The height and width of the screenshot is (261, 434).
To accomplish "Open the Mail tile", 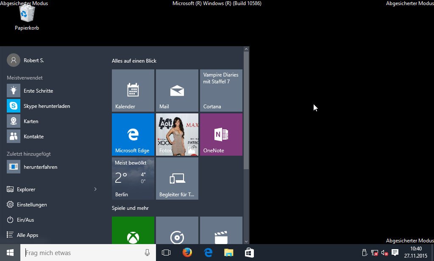I will tap(177, 90).
